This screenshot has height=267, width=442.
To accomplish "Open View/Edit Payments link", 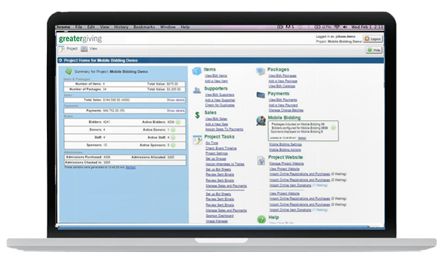I will tap(283, 100).
